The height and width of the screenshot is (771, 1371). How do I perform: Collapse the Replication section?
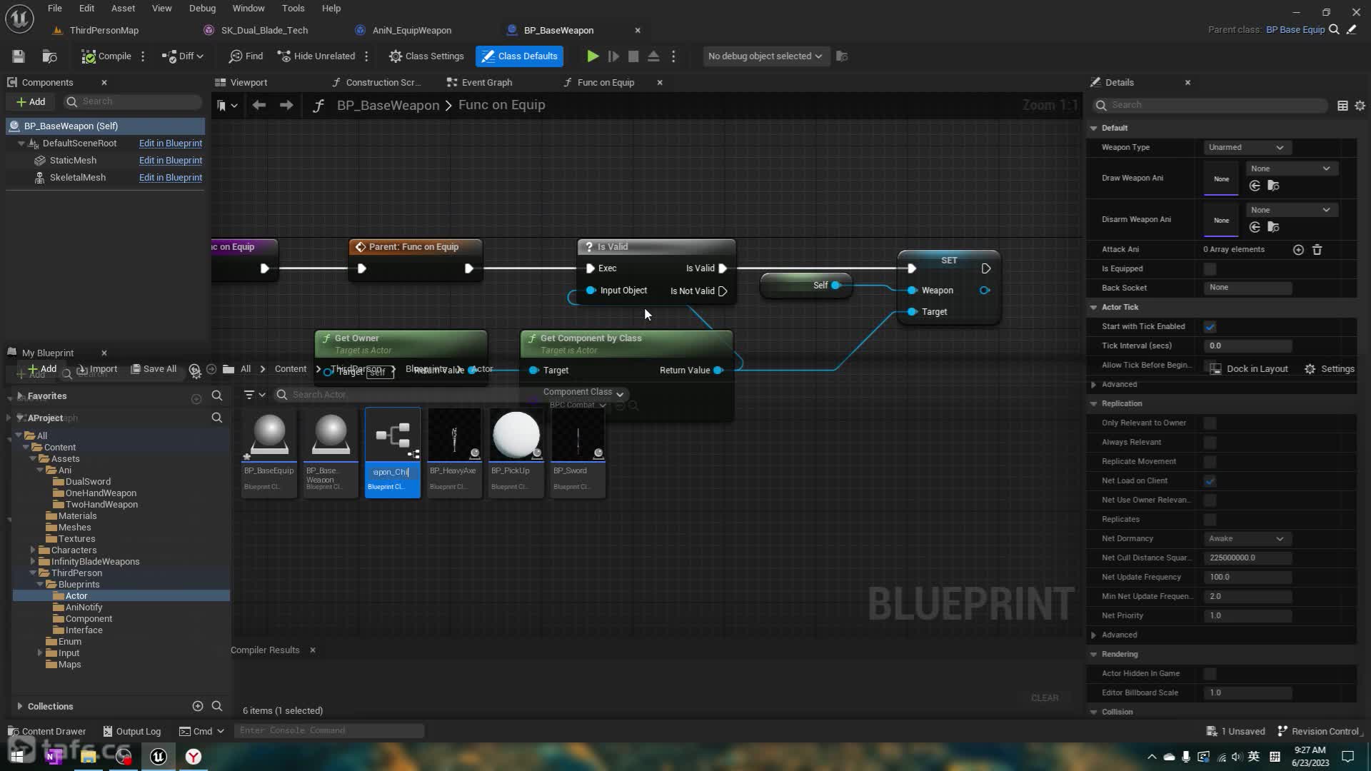pyautogui.click(x=1093, y=404)
